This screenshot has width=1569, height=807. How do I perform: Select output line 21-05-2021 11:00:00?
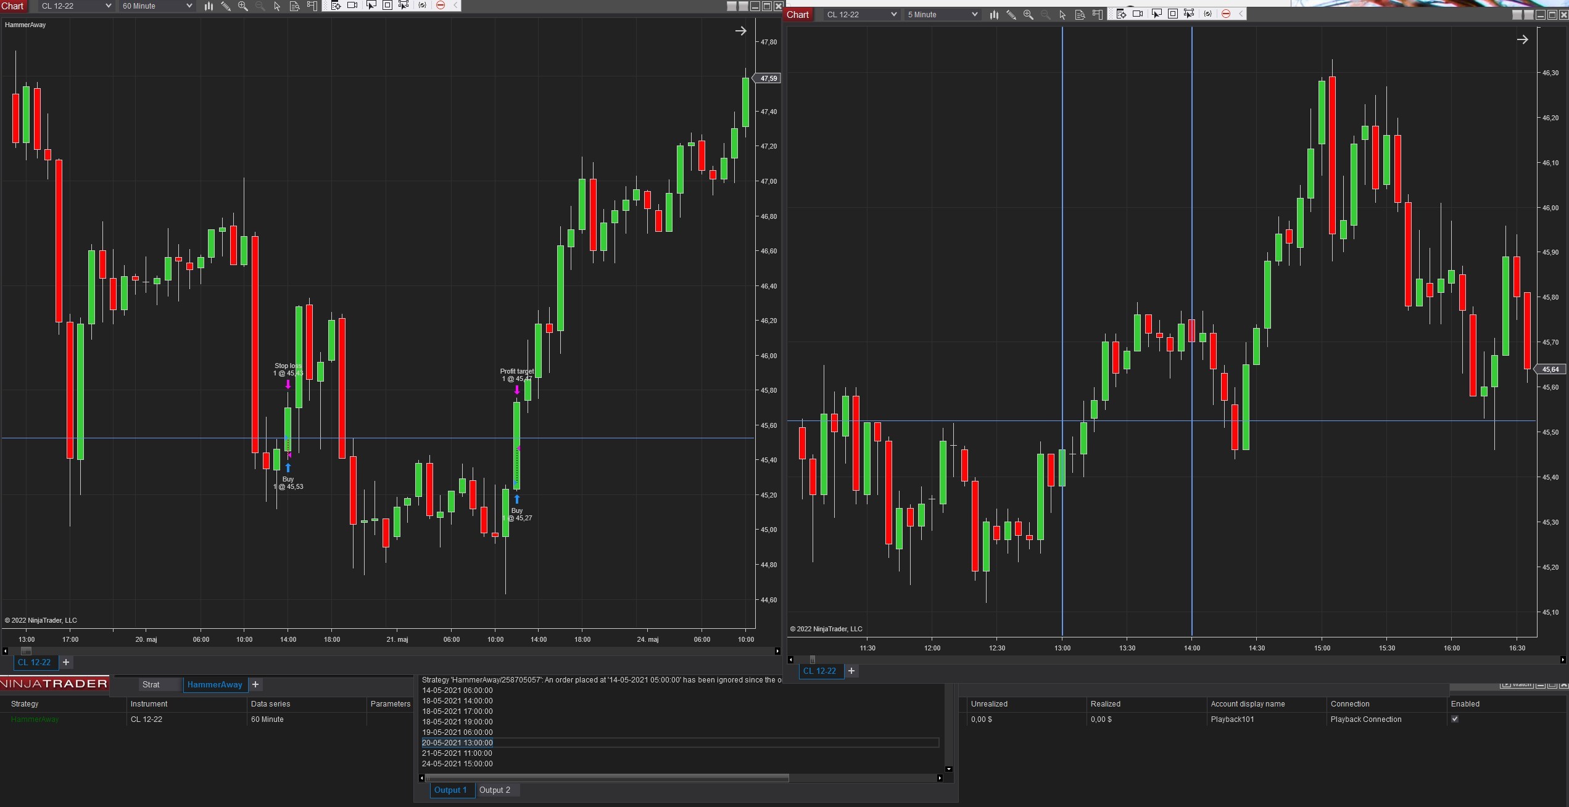pyautogui.click(x=457, y=753)
